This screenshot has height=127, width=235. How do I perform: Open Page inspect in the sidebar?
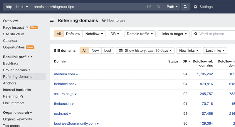click(13, 27)
